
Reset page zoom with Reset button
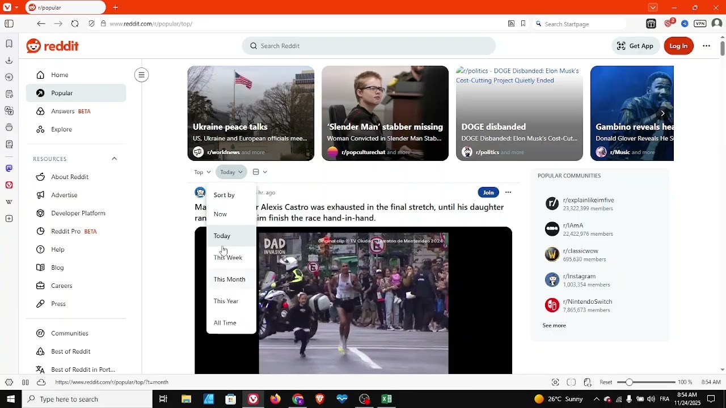606,382
